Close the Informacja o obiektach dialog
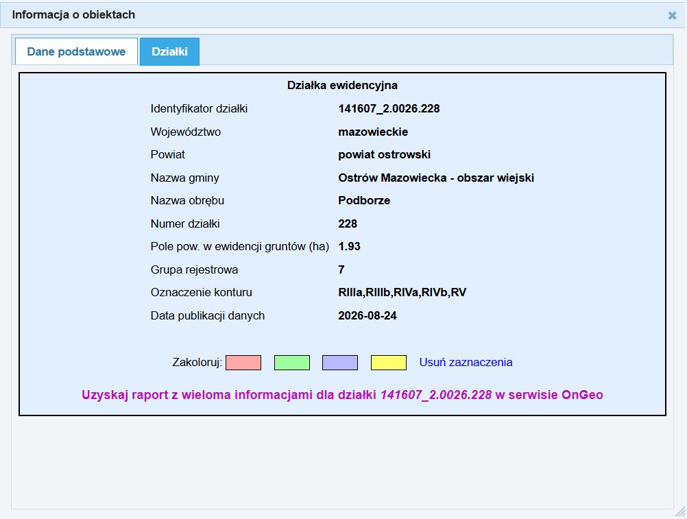Image resolution: width=687 pixels, height=519 pixels. [672, 15]
